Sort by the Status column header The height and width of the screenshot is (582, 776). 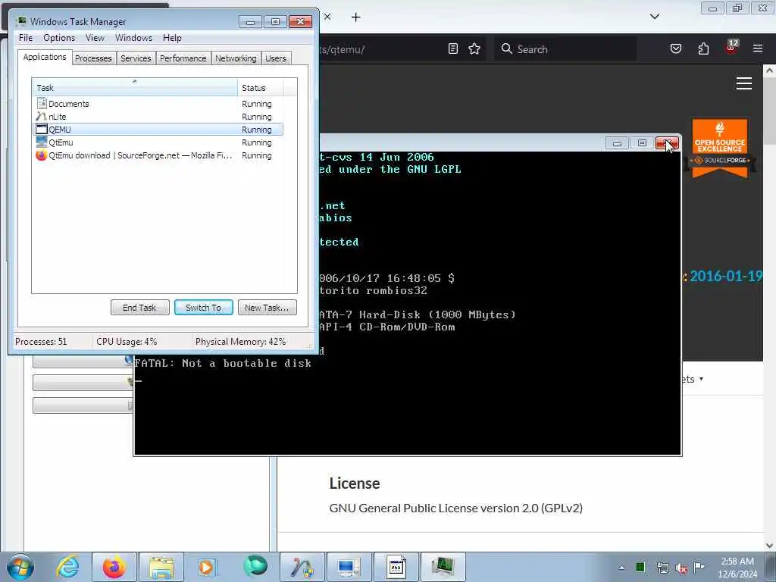261,88
